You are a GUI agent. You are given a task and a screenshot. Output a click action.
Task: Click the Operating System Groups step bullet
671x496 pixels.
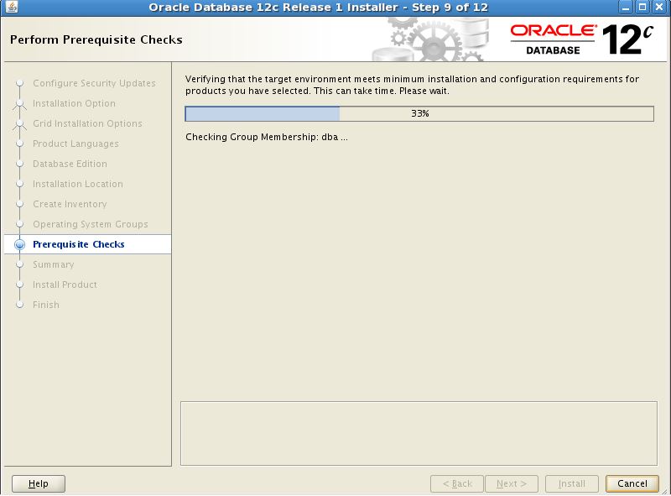[x=19, y=224]
